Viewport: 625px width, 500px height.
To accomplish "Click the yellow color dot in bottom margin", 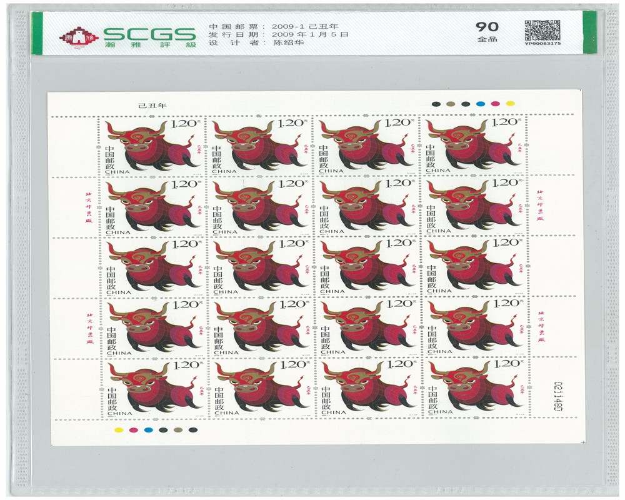I will pos(118,430).
